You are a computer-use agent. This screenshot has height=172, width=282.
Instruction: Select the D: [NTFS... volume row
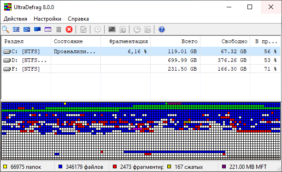tap(141, 60)
